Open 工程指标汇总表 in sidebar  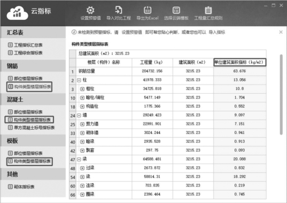(25, 45)
